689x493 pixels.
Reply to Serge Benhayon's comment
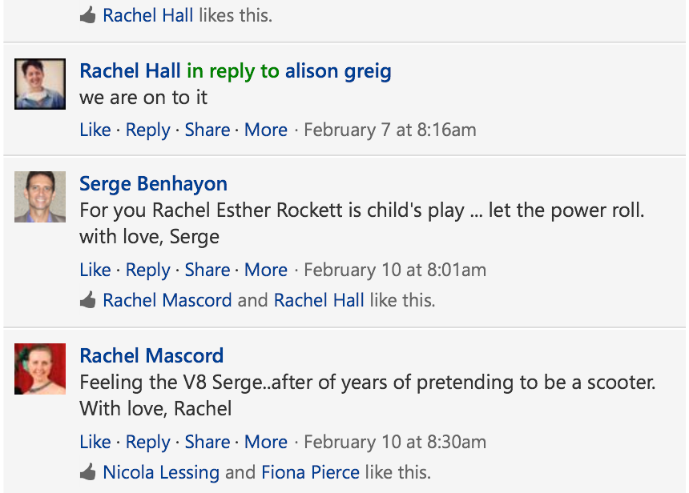pyautogui.click(x=148, y=270)
